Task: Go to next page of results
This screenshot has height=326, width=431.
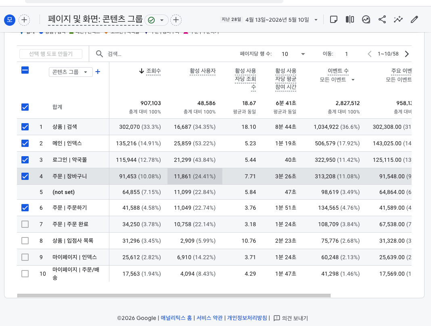Action: 407,54
